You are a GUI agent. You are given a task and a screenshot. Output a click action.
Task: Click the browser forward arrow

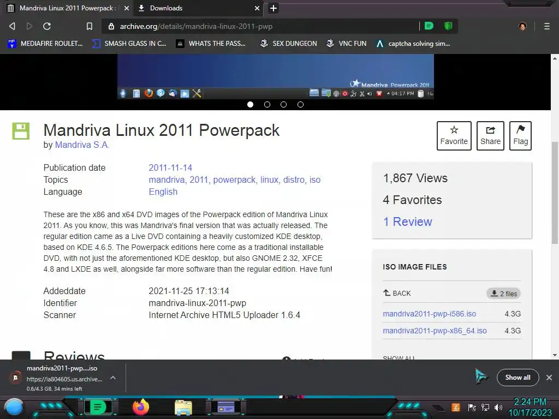point(29,26)
